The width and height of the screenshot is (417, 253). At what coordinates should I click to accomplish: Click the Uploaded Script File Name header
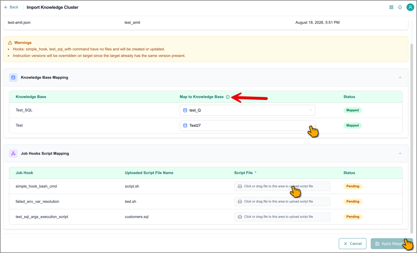[x=149, y=173]
